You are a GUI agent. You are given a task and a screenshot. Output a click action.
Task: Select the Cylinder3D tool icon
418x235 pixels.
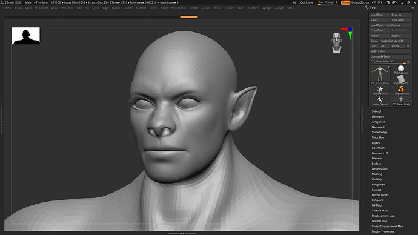point(401,80)
